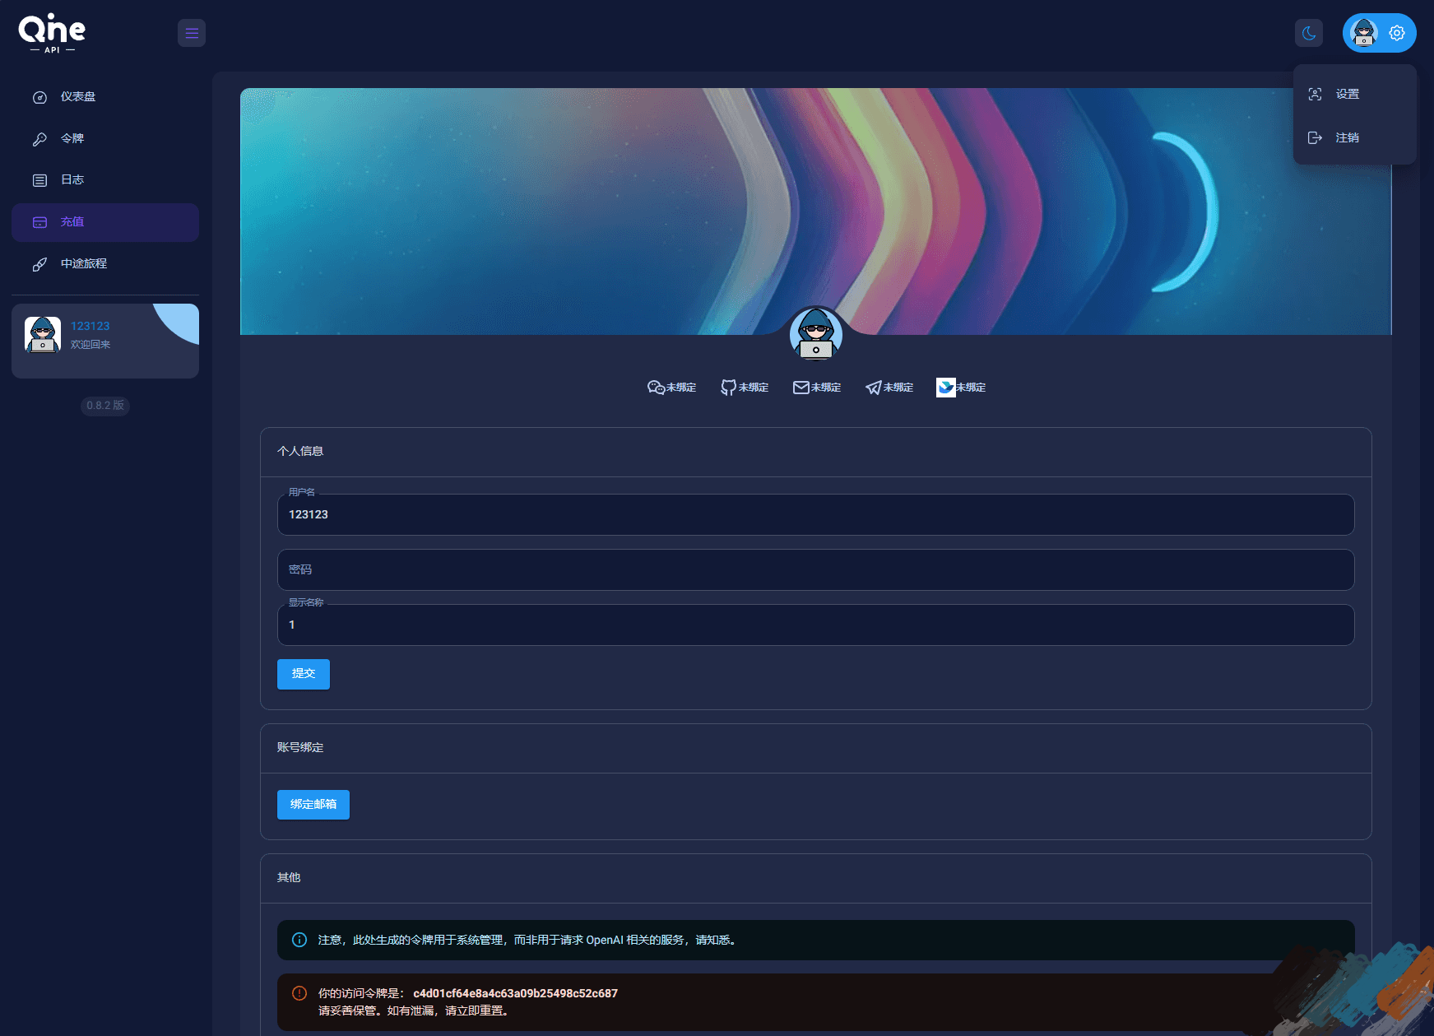Open 充值 in the sidebar
The width and height of the screenshot is (1434, 1036).
click(x=105, y=222)
